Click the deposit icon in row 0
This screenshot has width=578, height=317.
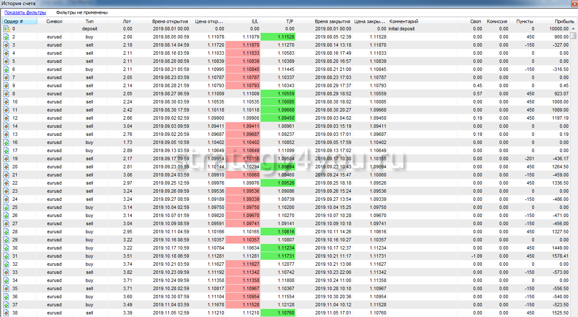[6, 29]
